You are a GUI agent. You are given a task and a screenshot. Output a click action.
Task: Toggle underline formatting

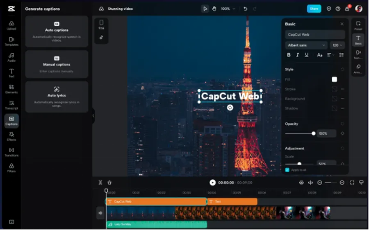(306, 55)
